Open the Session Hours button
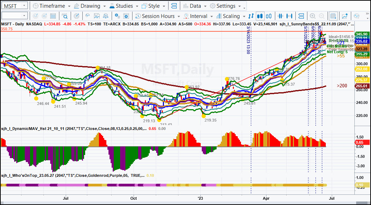The width and height of the screenshot is (371, 205). coord(155,16)
